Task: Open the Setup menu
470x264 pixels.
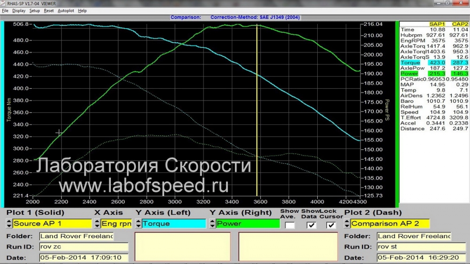Action: click(34, 10)
